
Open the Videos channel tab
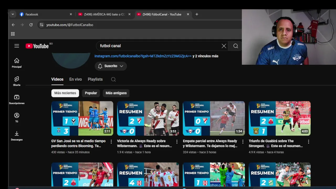tap(57, 79)
